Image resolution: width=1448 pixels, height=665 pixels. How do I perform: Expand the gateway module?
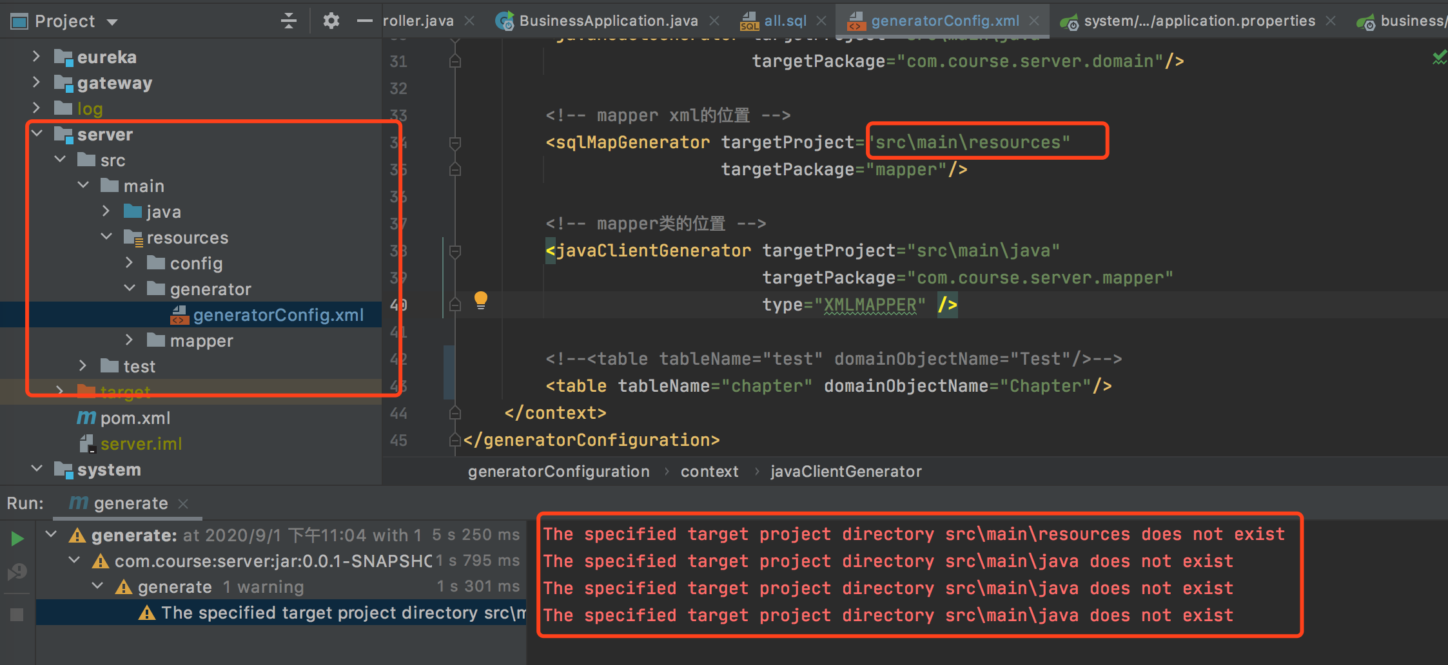[x=37, y=82]
